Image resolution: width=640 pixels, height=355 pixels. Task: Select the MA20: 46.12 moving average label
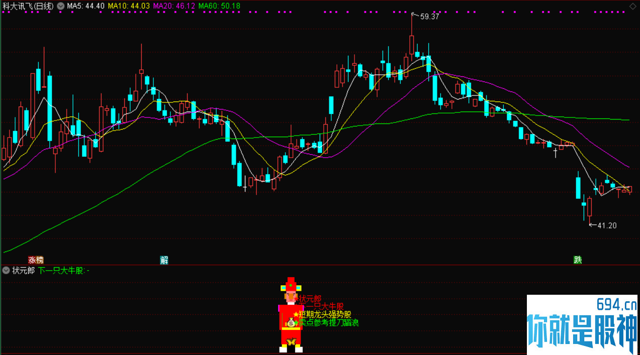tap(174, 6)
